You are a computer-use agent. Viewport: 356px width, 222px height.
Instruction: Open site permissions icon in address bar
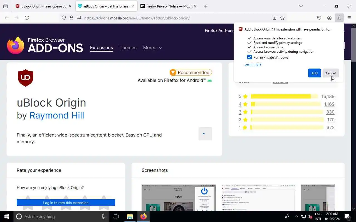pyautogui.click(x=79, y=18)
